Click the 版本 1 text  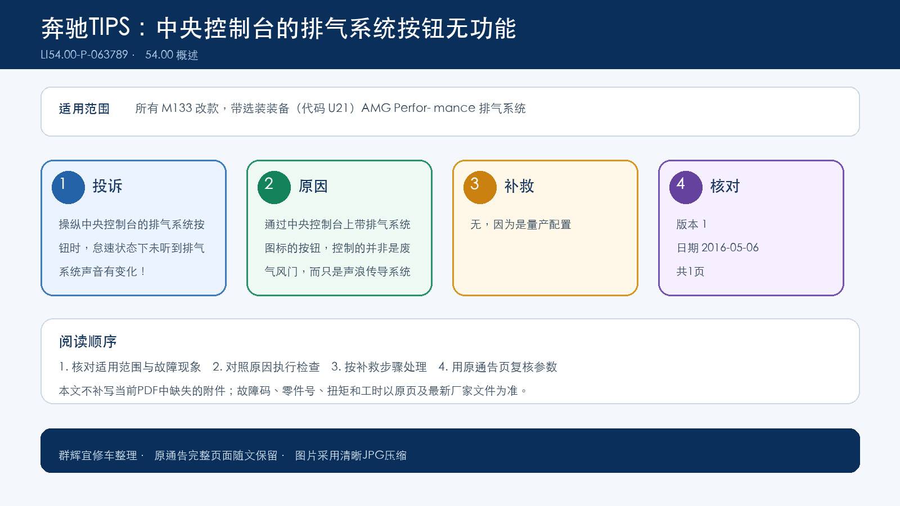pos(691,224)
